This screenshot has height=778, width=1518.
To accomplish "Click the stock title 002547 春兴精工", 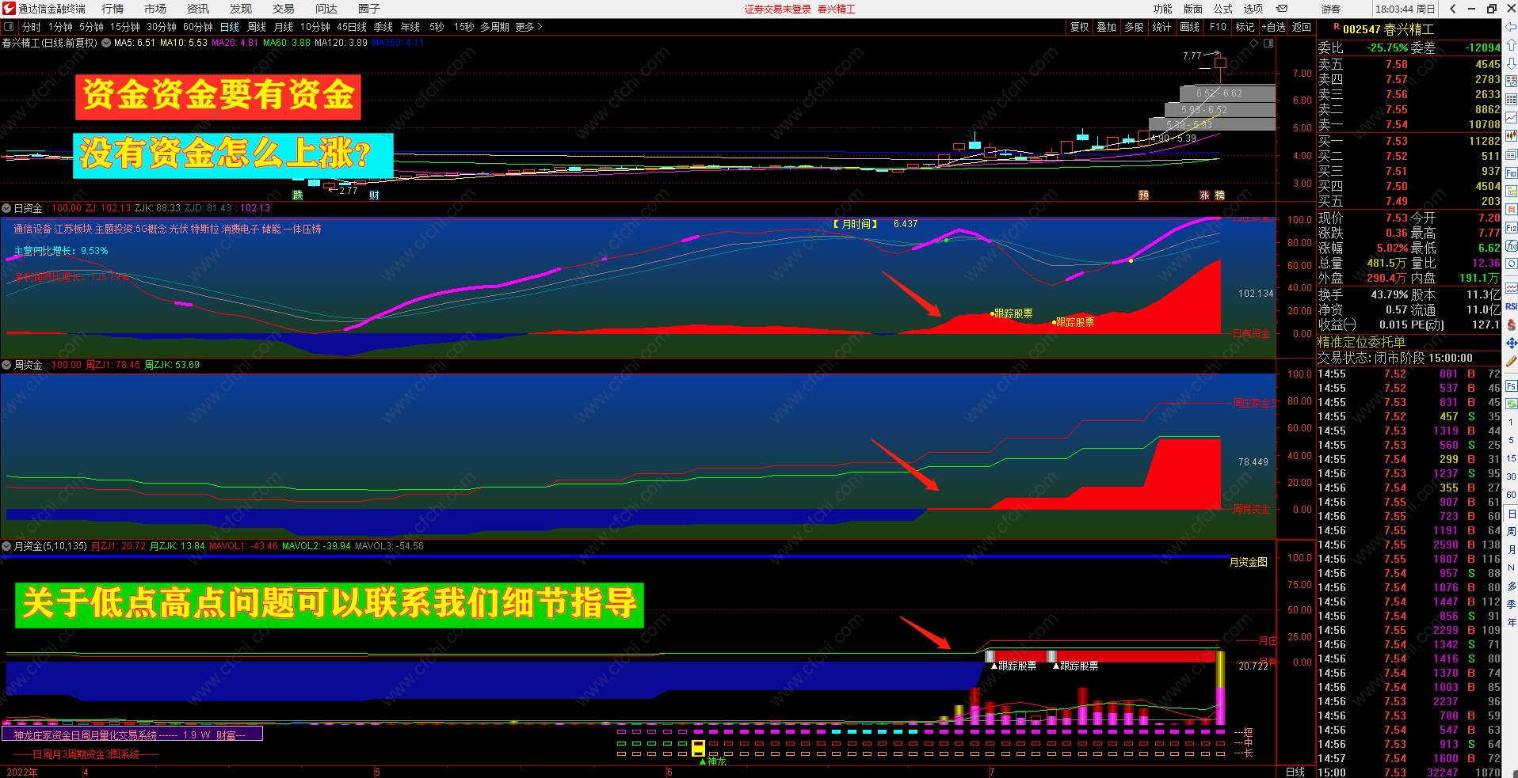I will pos(1388,29).
